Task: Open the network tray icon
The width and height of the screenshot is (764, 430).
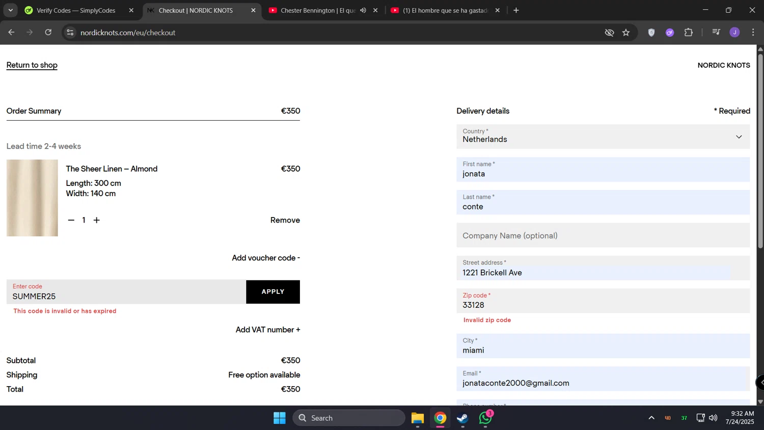Action: tap(700, 418)
